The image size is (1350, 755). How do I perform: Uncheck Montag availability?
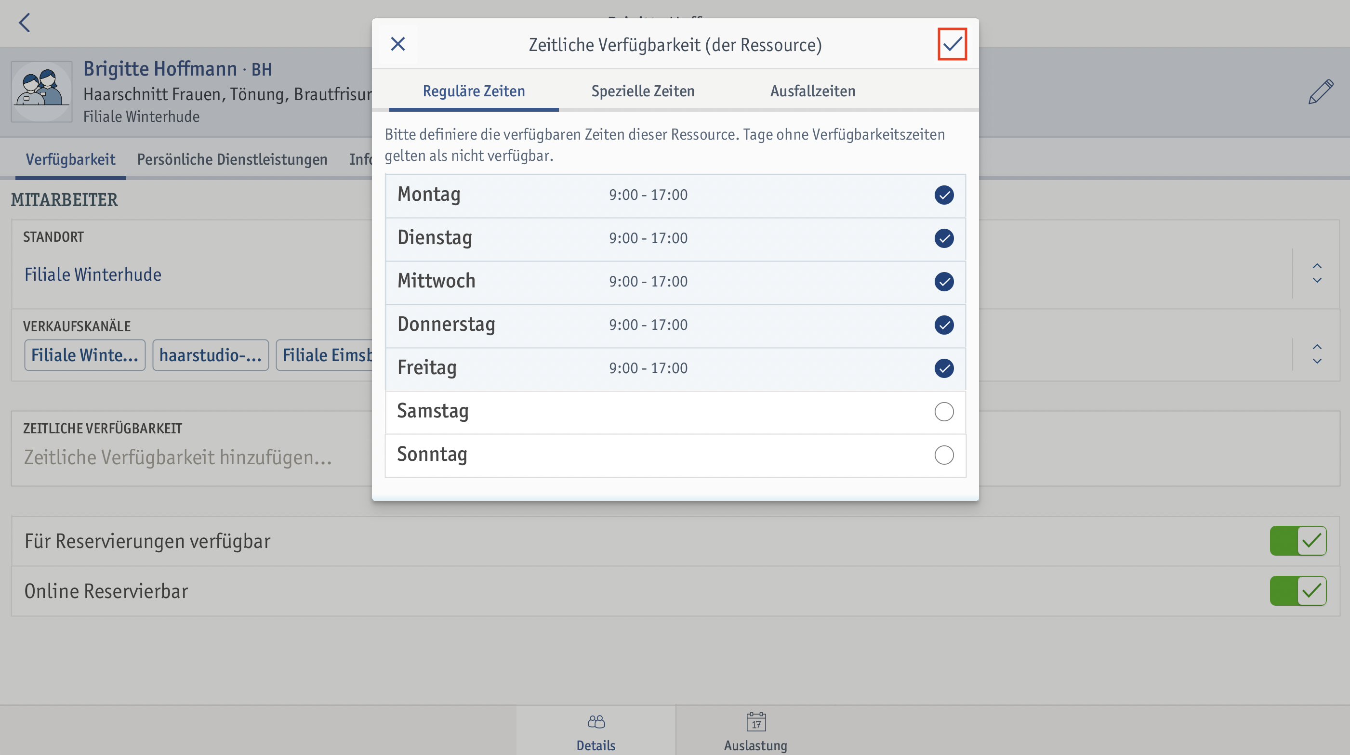944,195
